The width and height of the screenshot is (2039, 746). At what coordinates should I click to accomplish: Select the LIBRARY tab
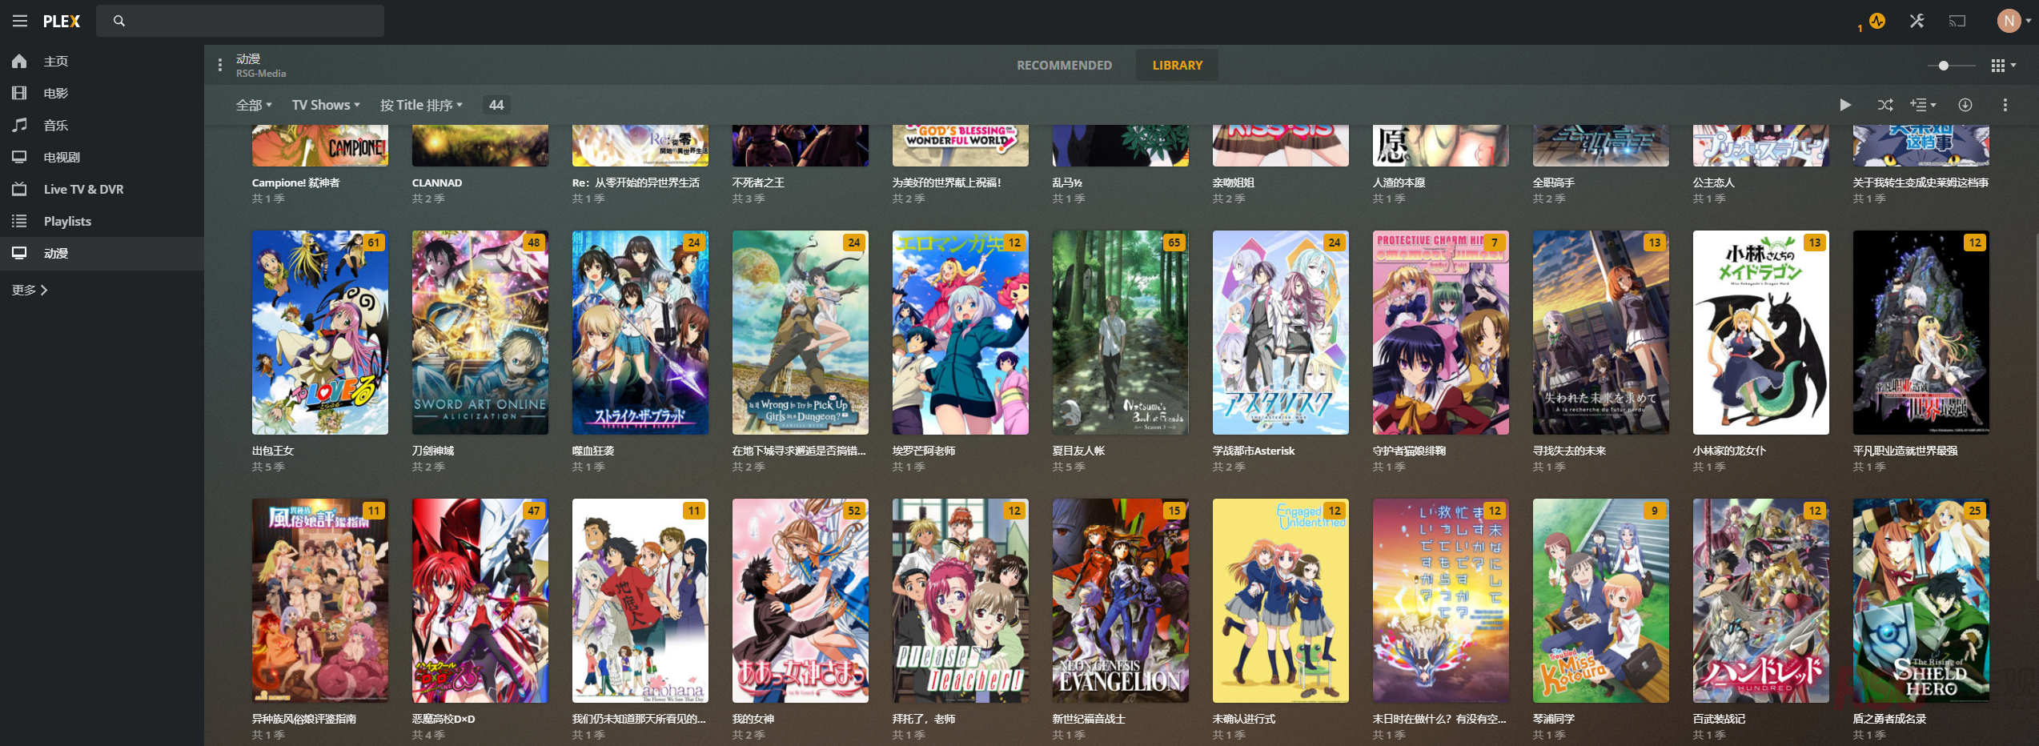pos(1177,65)
